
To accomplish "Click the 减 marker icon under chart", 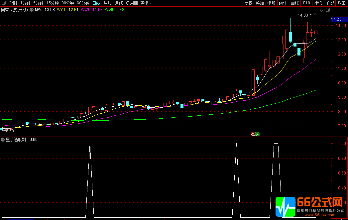I will click(x=257, y=134).
